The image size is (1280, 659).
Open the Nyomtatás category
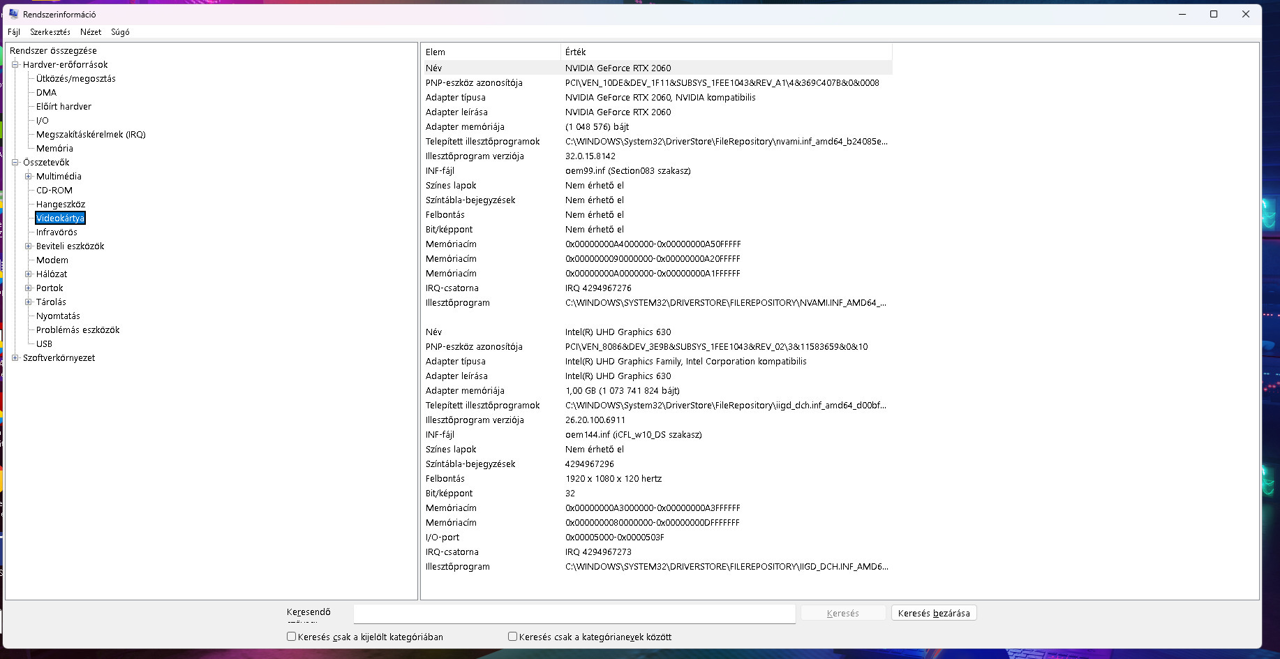pyautogui.click(x=58, y=316)
